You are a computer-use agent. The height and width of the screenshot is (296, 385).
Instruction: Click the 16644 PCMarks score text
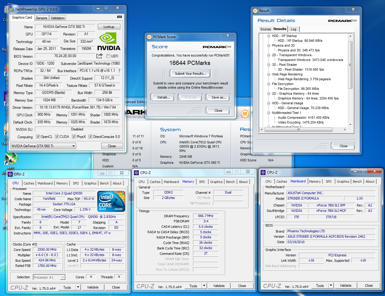190,63
